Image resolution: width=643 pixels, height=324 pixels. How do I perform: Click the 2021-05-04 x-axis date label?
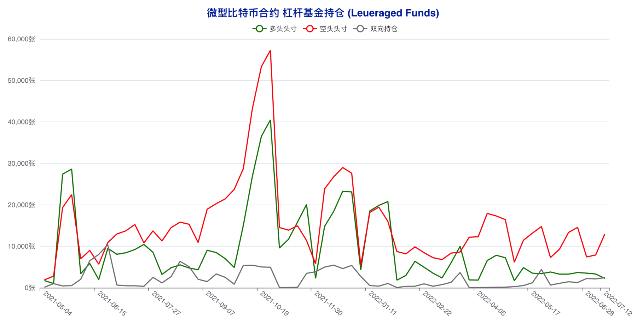57,304
